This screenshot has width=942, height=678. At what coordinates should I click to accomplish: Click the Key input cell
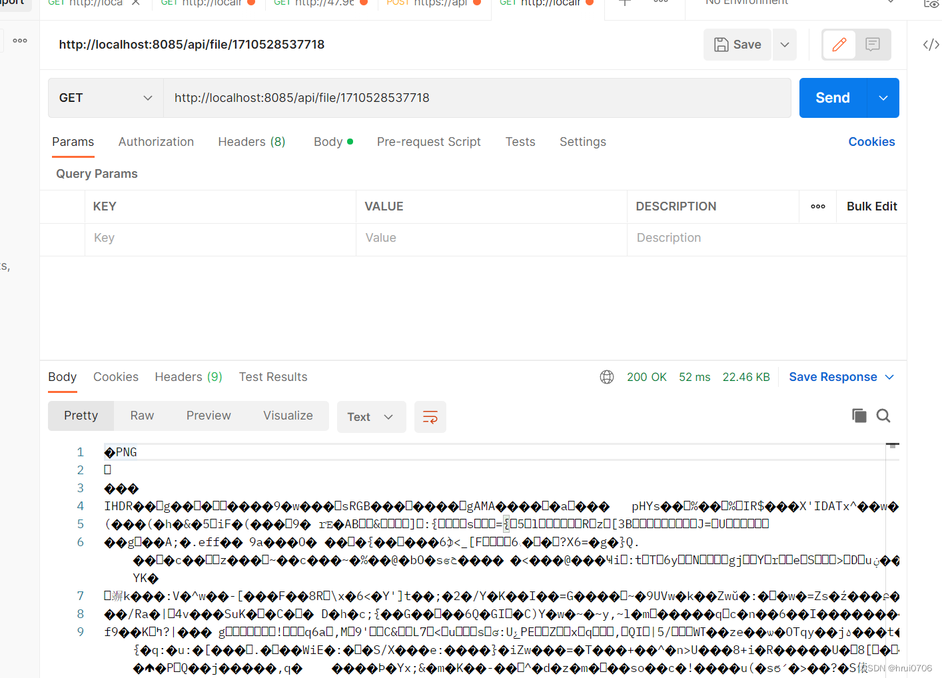pos(221,238)
